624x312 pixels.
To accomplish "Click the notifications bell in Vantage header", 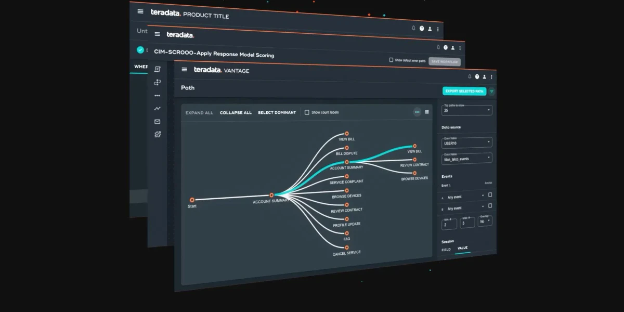I will point(470,76).
